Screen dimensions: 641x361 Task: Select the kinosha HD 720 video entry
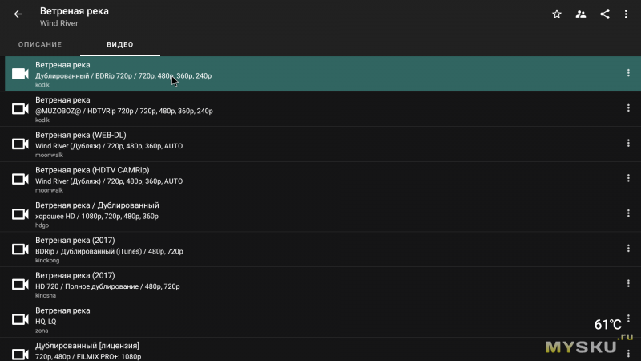[x=240, y=284]
